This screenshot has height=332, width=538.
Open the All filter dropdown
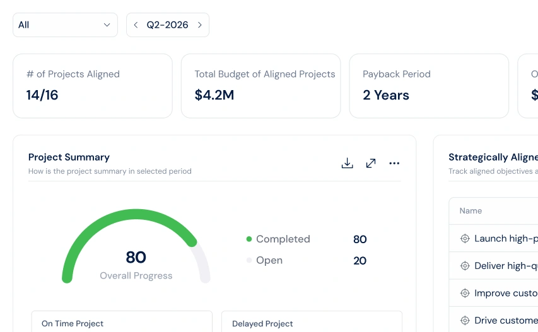65,25
